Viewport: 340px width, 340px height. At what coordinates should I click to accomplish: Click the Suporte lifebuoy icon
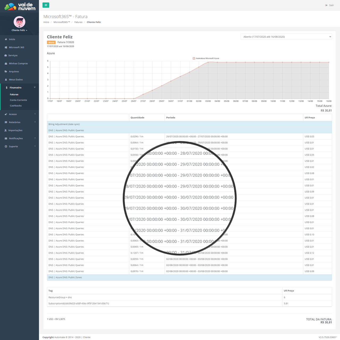click(6, 146)
